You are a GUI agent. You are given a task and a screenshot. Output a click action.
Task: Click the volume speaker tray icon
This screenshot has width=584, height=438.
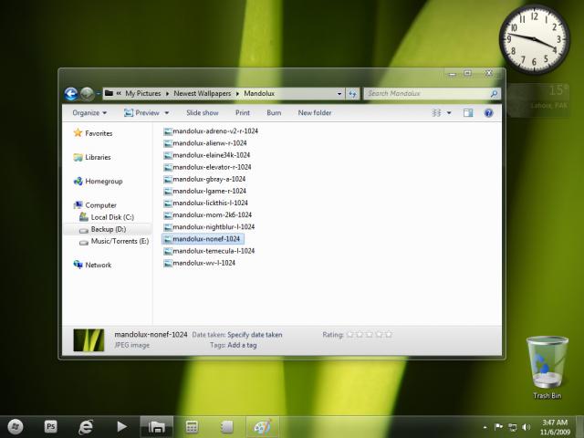(526, 427)
